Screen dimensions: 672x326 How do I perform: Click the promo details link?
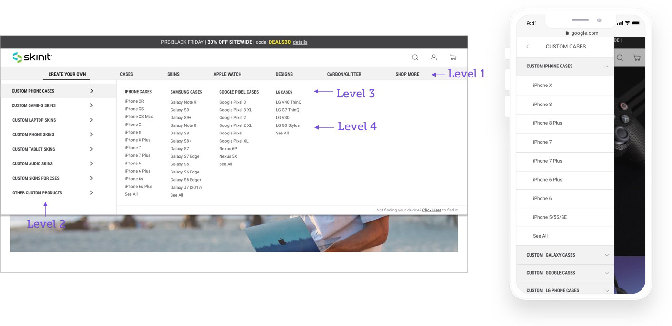300,42
